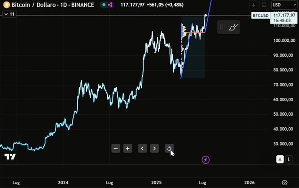Open the TradingView logo link

pos(10,157)
